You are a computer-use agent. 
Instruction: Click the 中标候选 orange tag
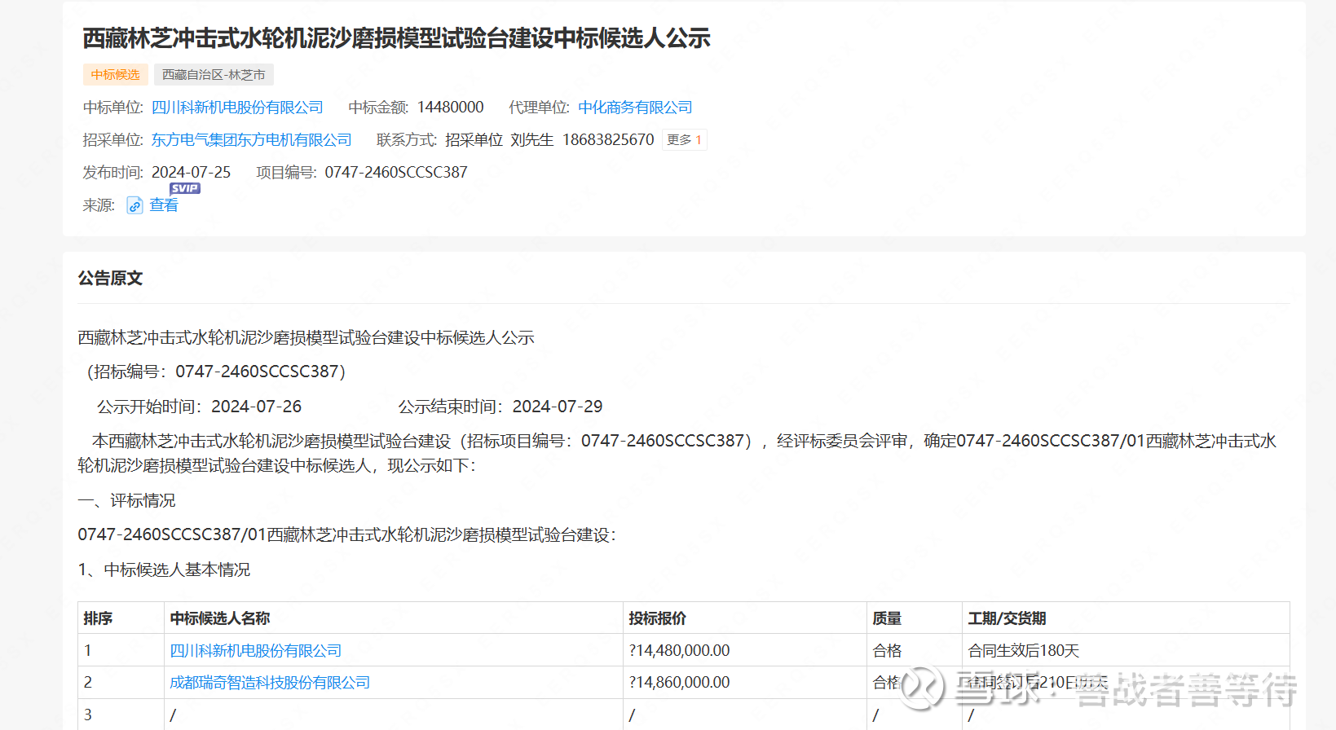(116, 75)
